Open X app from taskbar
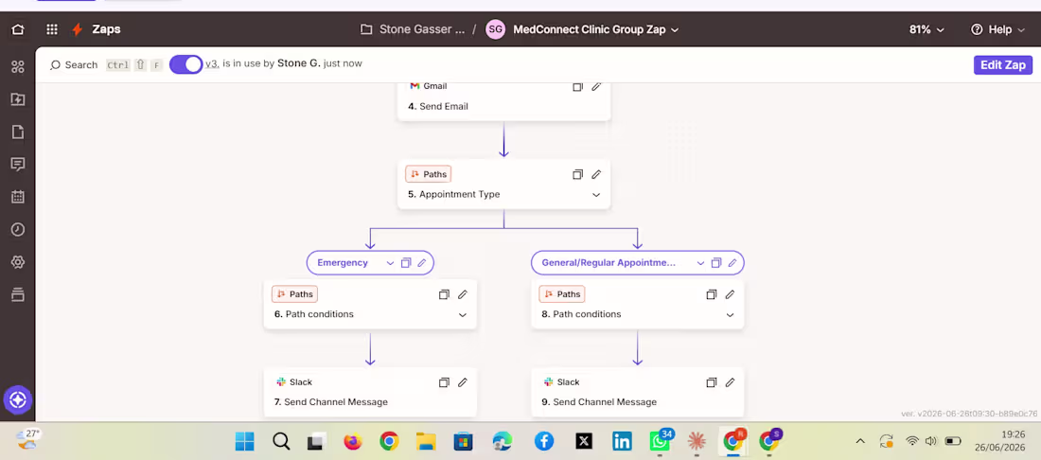The height and width of the screenshot is (460, 1041). click(584, 441)
